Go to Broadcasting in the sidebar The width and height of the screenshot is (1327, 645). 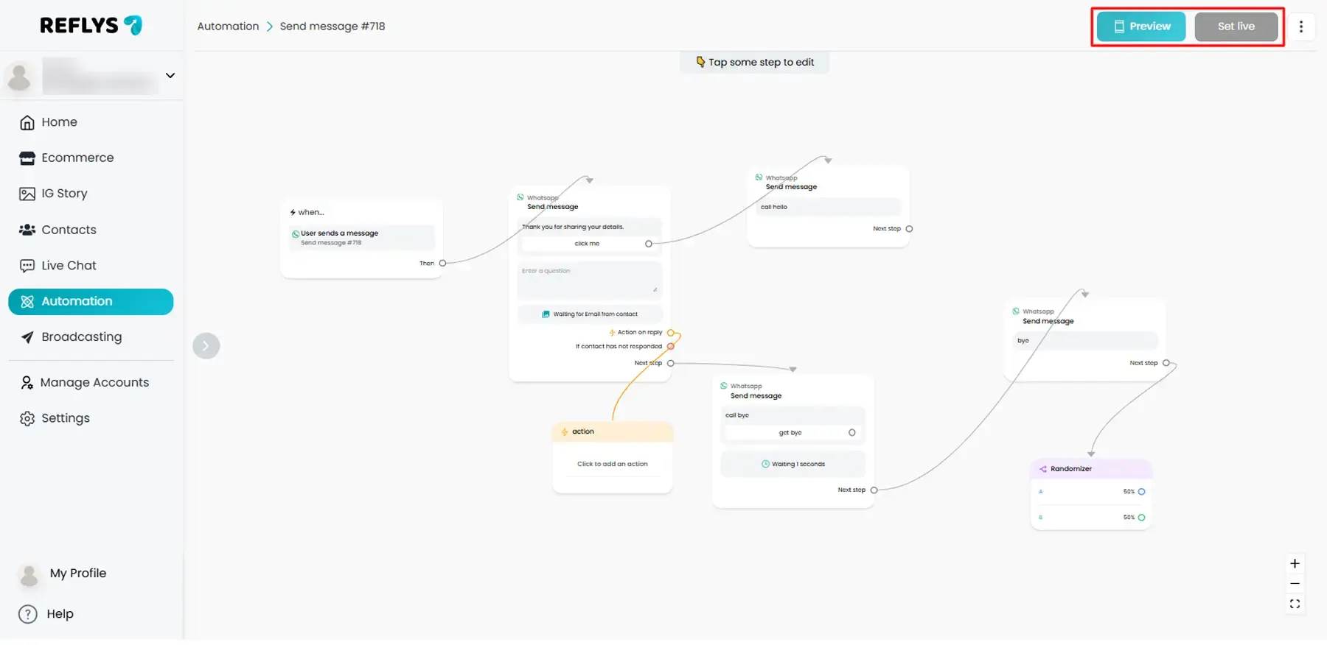[81, 337]
